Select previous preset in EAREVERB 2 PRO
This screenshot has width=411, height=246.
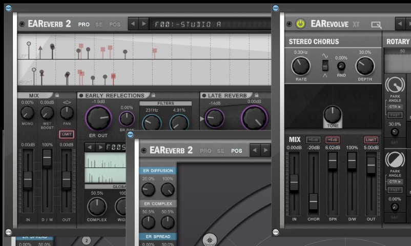pyautogui.click(x=133, y=24)
